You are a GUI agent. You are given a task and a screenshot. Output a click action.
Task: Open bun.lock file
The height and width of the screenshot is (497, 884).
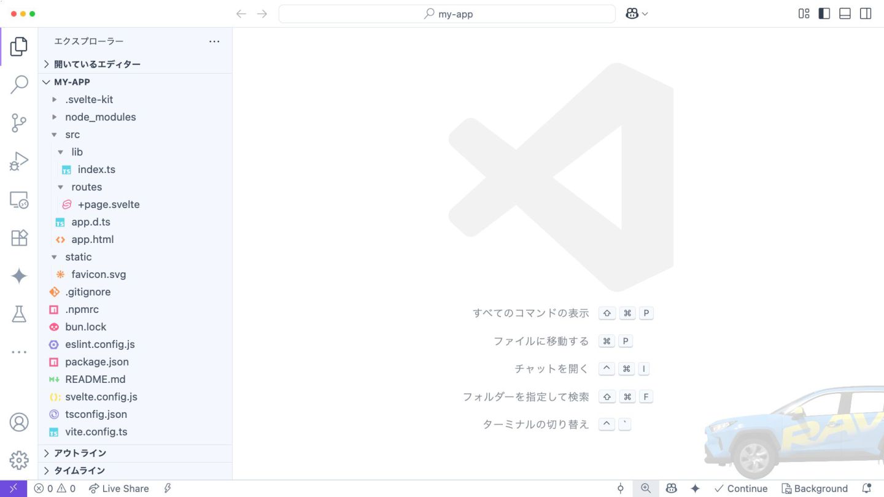point(135,326)
